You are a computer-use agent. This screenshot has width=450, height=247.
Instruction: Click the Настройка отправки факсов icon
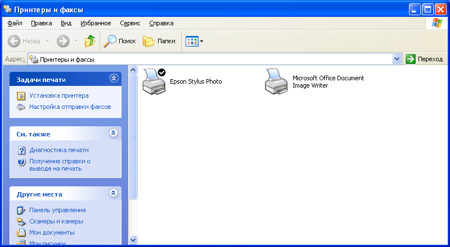tap(21, 107)
